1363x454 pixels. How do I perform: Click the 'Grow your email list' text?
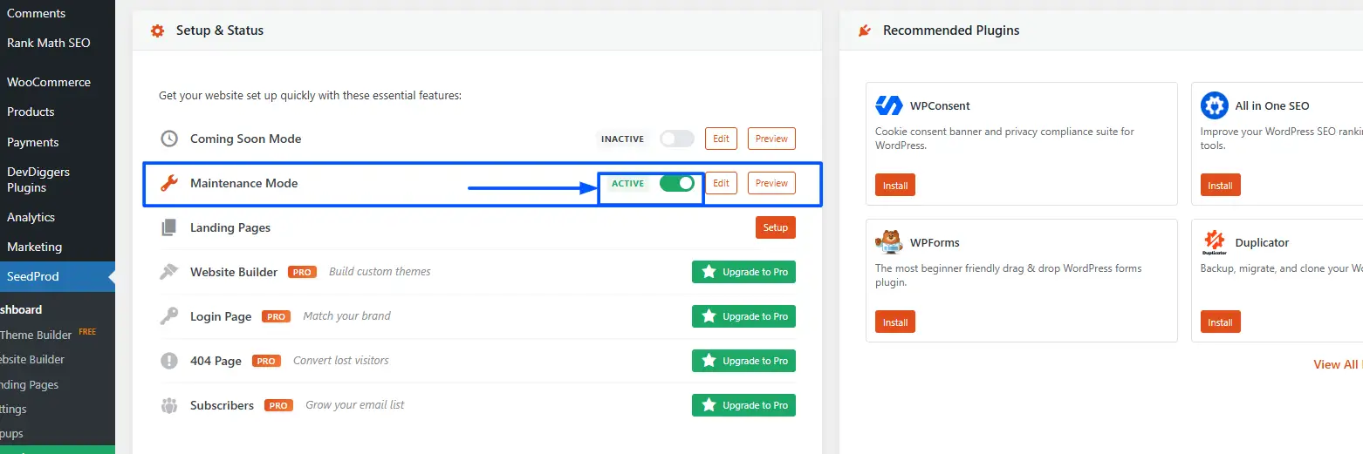(x=355, y=405)
